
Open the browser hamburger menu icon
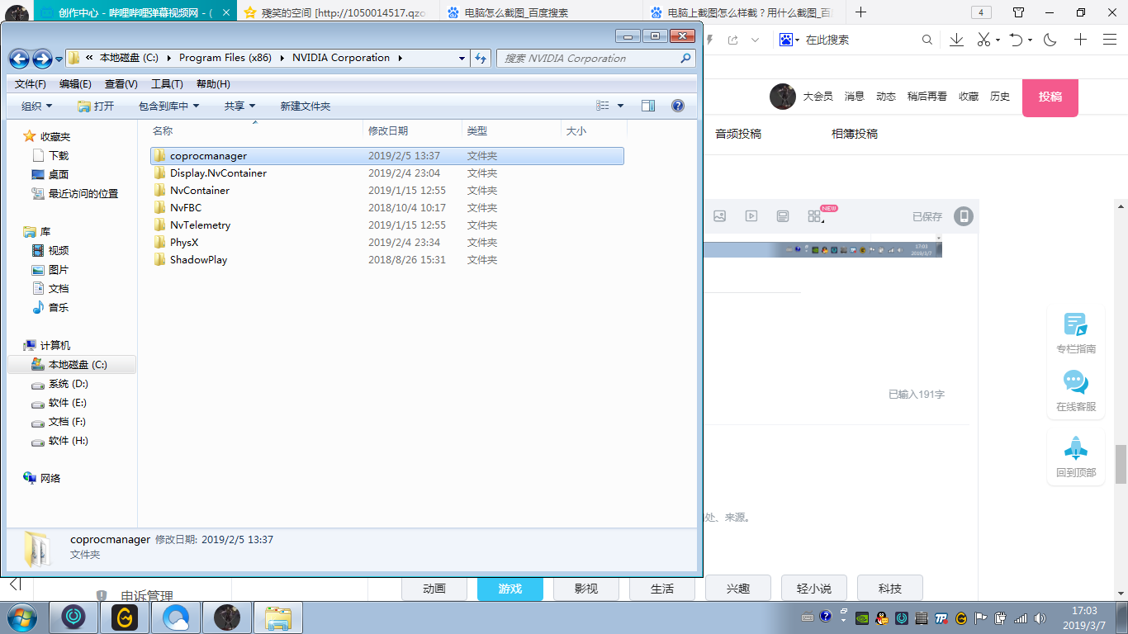pyautogui.click(x=1110, y=40)
